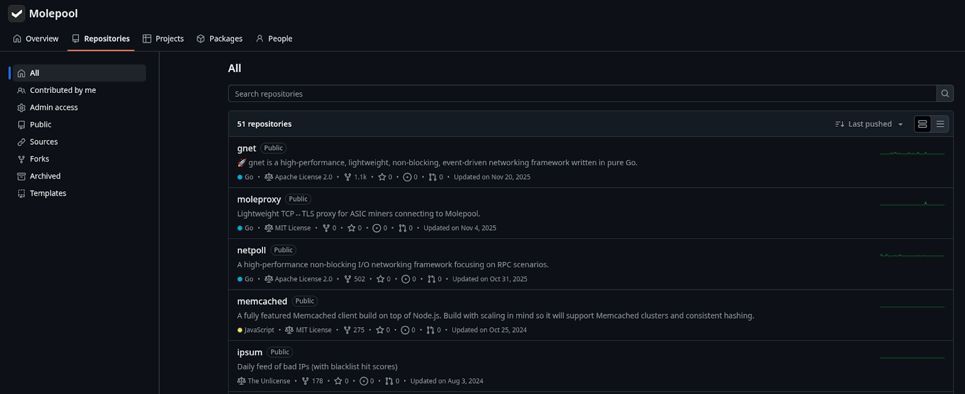Switch to compact list view
The width and height of the screenshot is (965, 394).
point(940,124)
